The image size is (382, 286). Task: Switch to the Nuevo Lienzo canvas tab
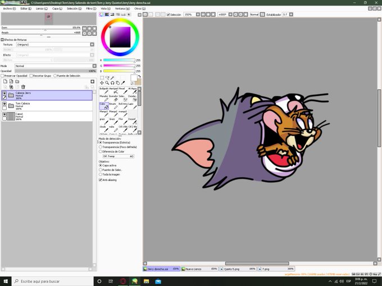[199, 269]
